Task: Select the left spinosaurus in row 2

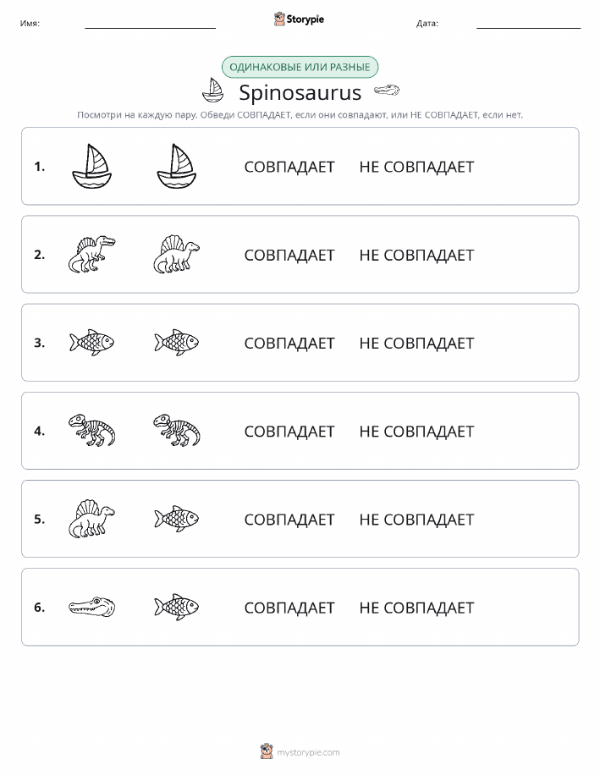Action: point(92,255)
